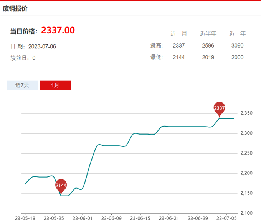261x222 pixels.
Task: Select the 近半年 column header
Action: tap(208, 34)
